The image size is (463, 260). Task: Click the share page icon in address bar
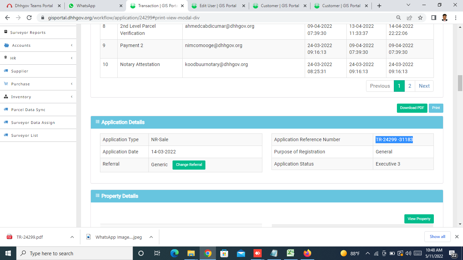click(x=409, y=18)
